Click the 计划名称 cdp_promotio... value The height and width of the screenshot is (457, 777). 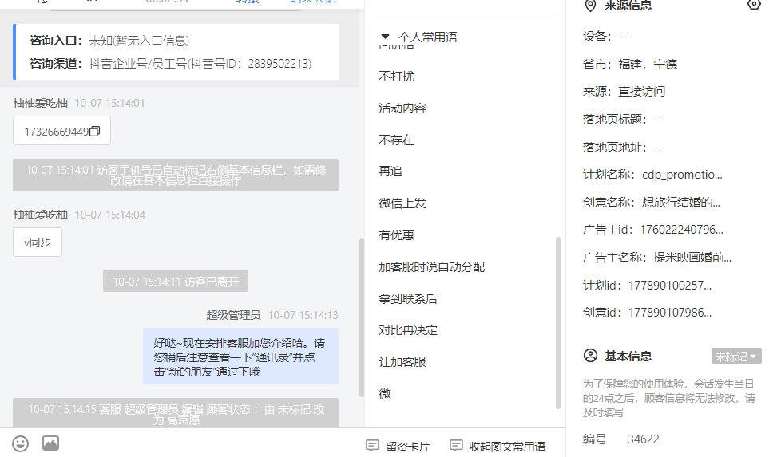[682, 175]
